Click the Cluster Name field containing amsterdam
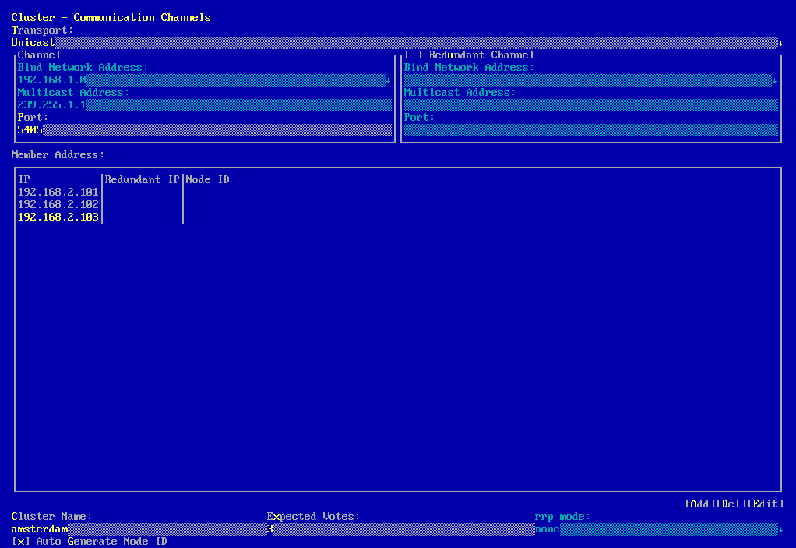 pyautogui.click(x=139, y=529)
